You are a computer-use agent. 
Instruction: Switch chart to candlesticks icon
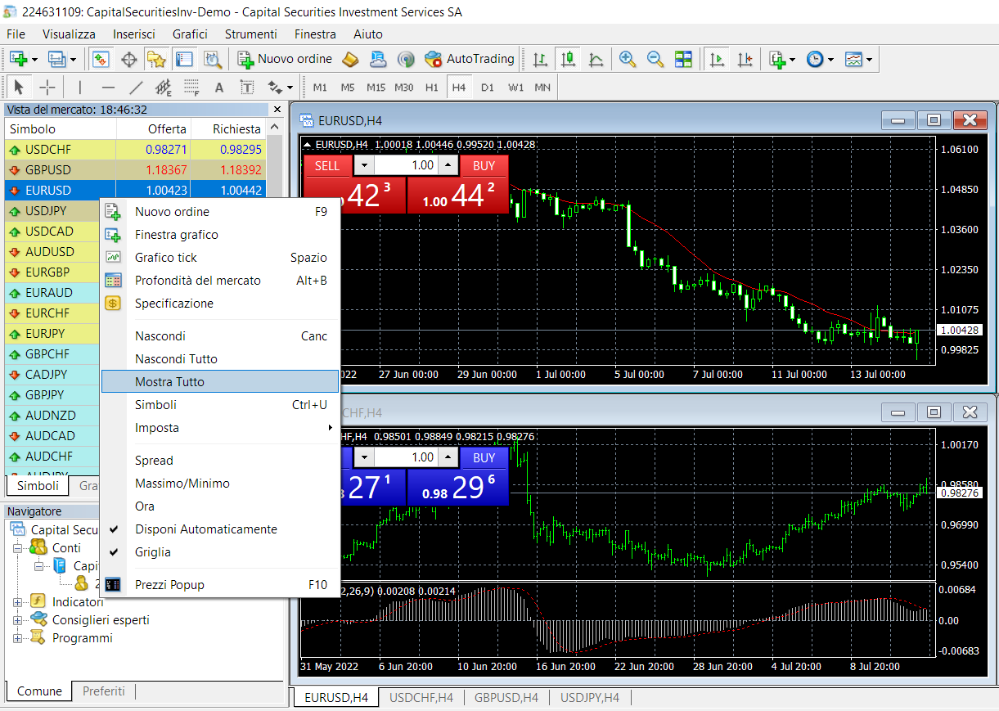click(568, 59)
